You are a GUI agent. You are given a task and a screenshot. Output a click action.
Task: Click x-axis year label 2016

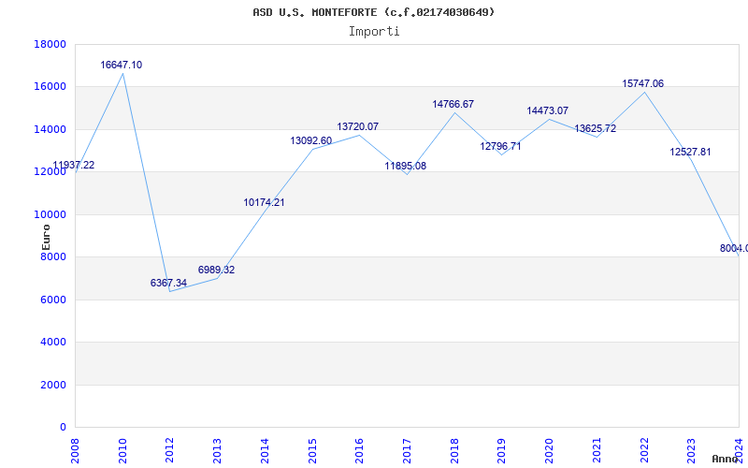360,451
